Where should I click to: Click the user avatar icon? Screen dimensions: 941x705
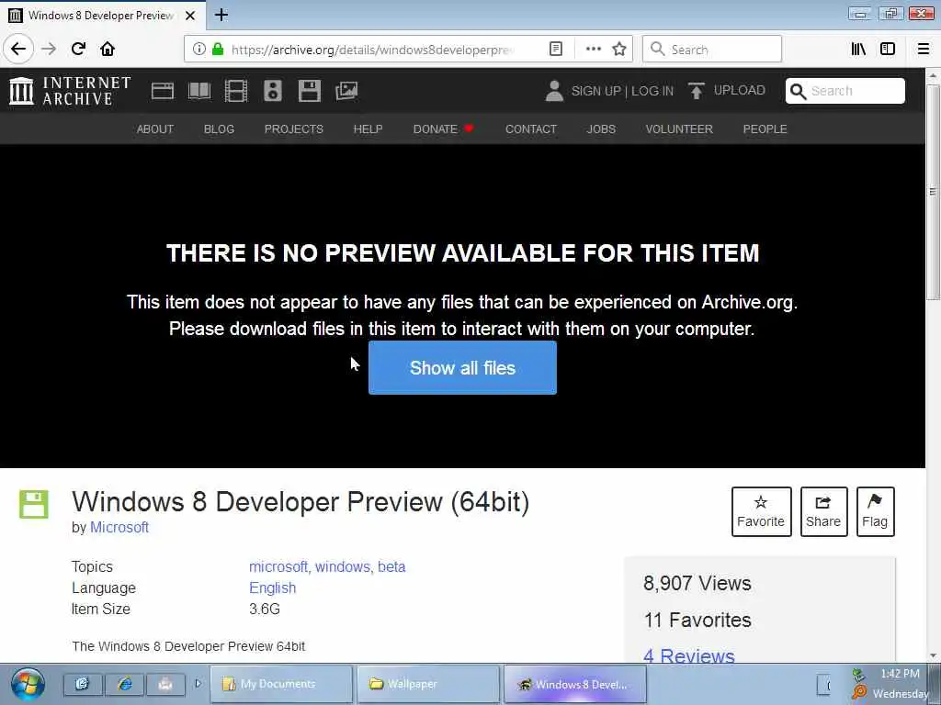pyautogui.click(x=554, y=91)
